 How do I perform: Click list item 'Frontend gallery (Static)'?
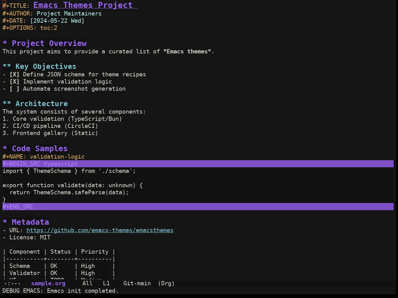55,133
